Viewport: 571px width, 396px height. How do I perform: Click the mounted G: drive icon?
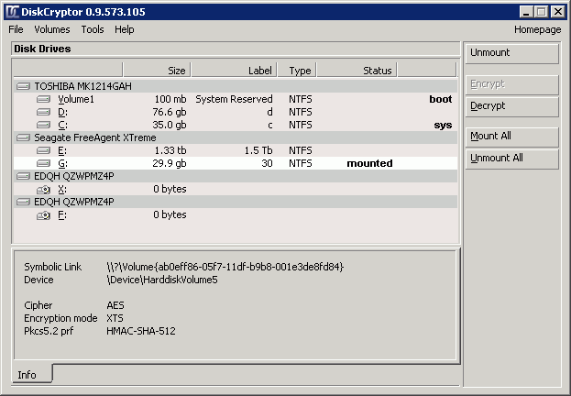[44, 163]
